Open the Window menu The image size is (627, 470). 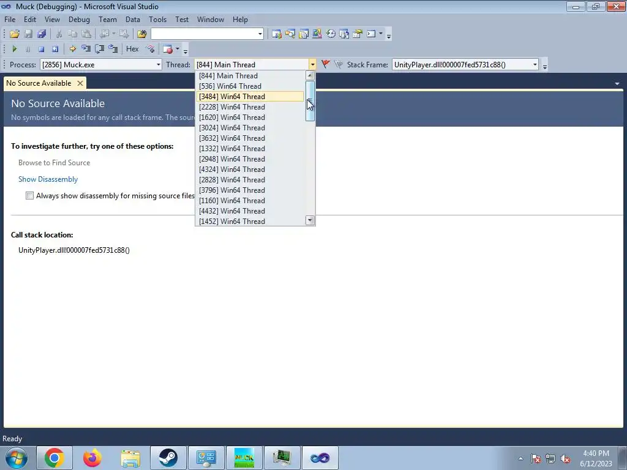pos(211,20)
